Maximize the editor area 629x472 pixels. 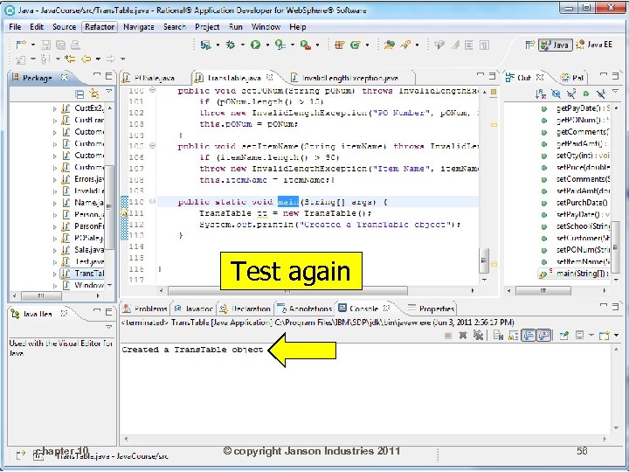[493, 75]
